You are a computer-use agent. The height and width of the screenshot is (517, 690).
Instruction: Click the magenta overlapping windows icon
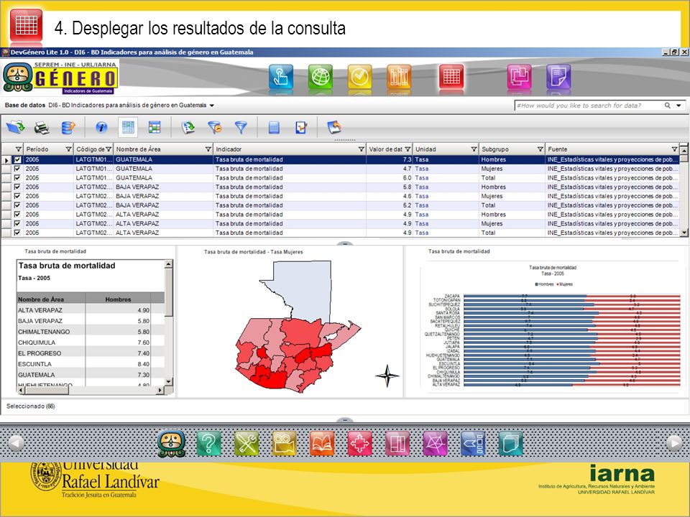click(x=519, y=77)
